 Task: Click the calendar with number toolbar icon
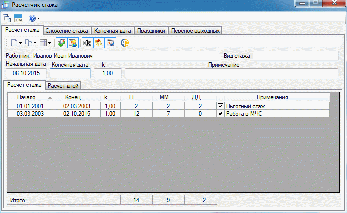click(110, 43)
